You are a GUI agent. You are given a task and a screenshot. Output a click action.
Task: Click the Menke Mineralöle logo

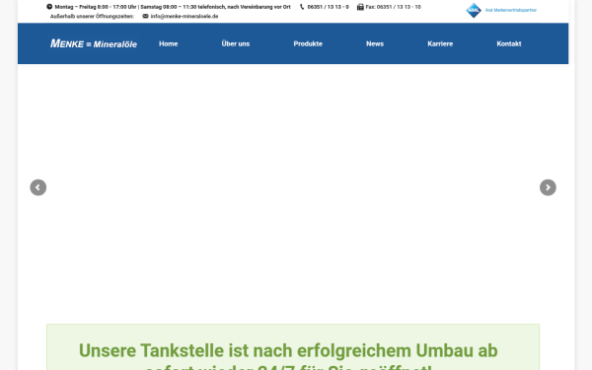point(94,43)
